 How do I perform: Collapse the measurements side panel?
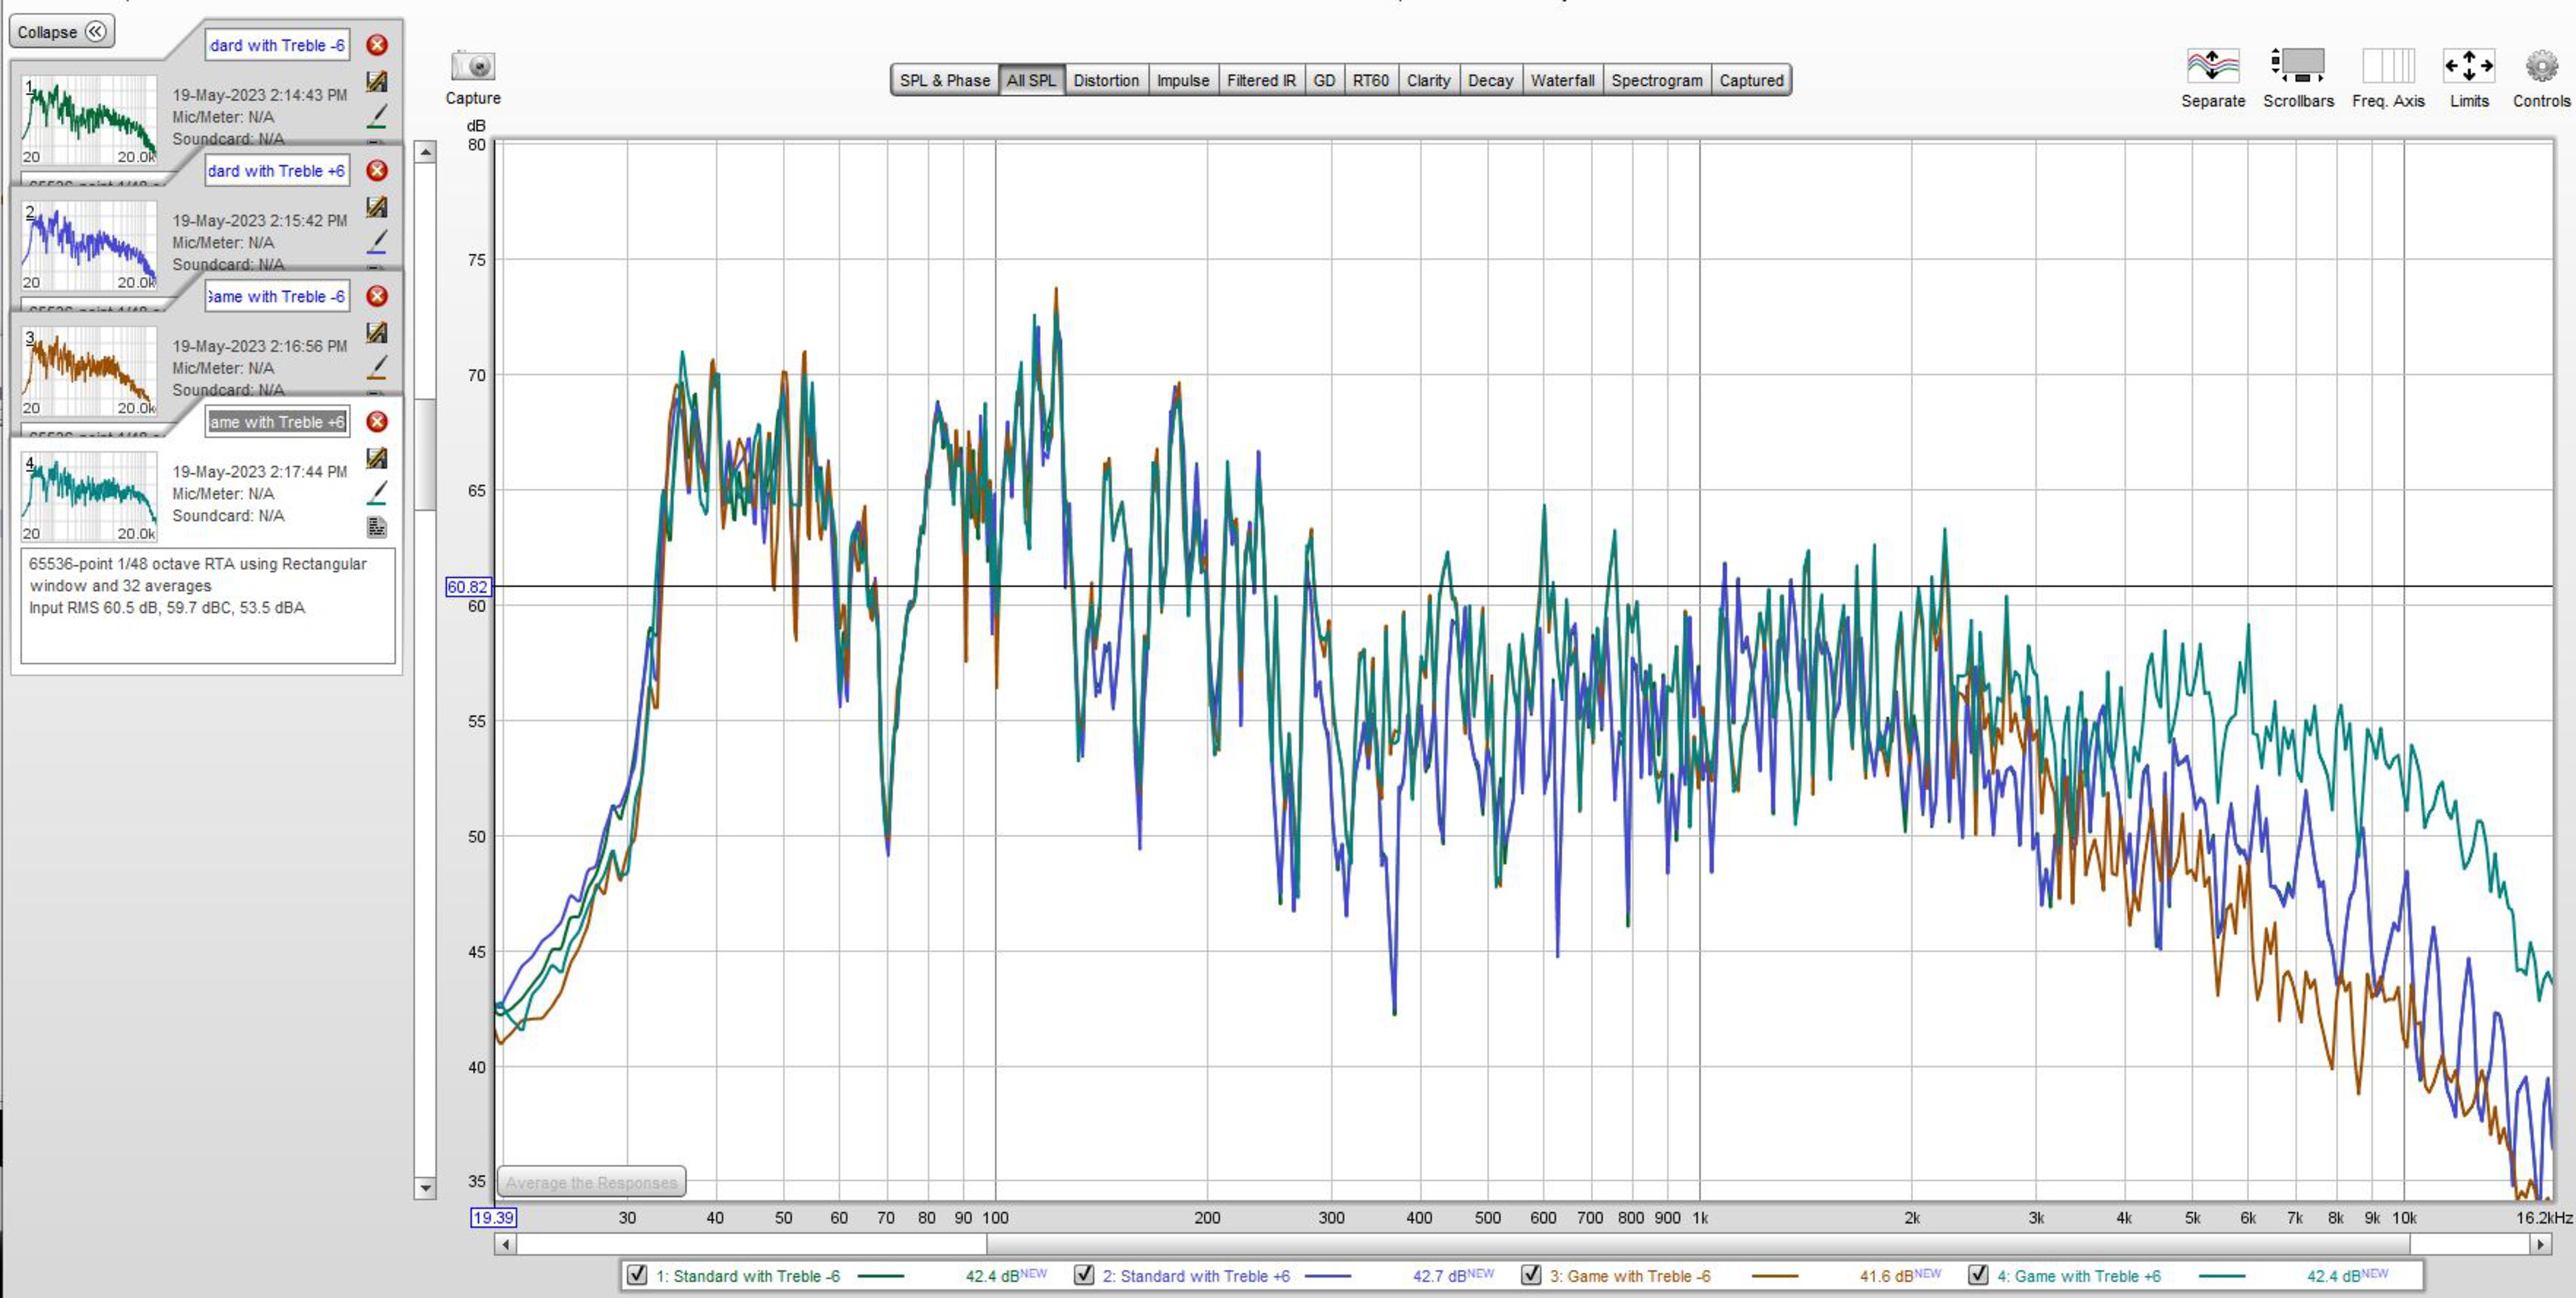pyautogui.click(x=61, y=32)
